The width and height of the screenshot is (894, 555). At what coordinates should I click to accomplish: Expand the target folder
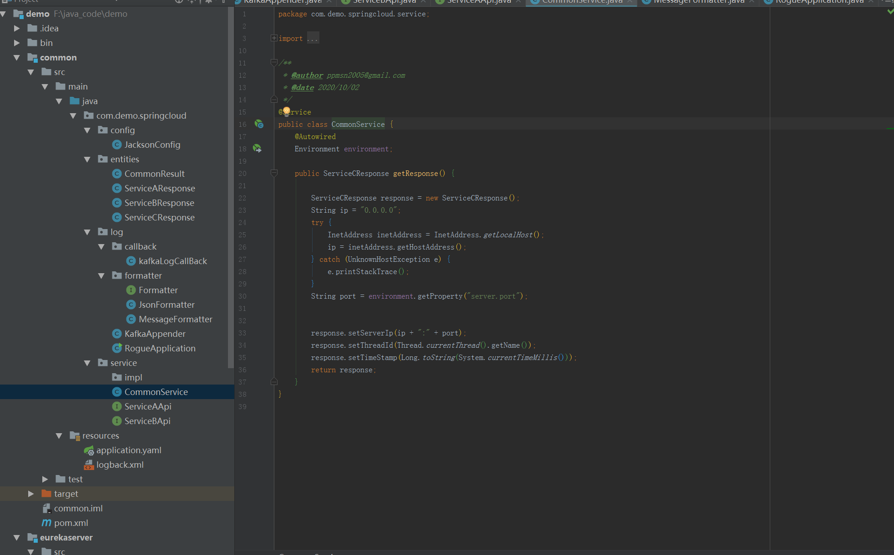coord(31,494)
